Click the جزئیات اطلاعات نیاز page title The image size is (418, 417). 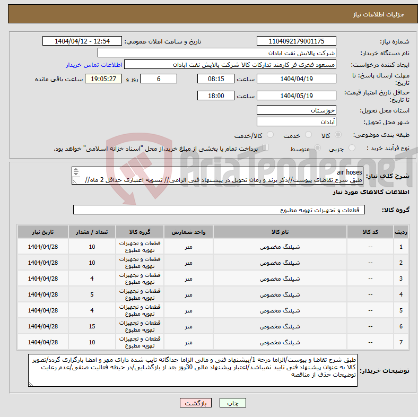(x=379, y=14)
